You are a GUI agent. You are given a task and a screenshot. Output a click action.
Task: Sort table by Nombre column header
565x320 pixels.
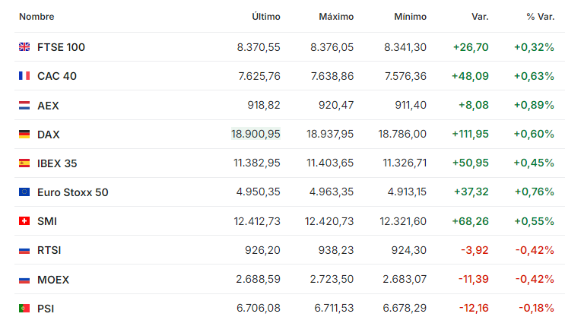37,17
